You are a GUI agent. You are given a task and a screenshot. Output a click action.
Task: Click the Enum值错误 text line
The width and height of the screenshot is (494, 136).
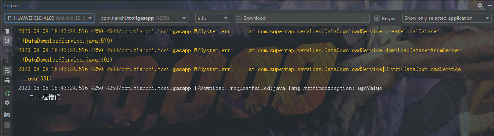(x=45, y=97)
